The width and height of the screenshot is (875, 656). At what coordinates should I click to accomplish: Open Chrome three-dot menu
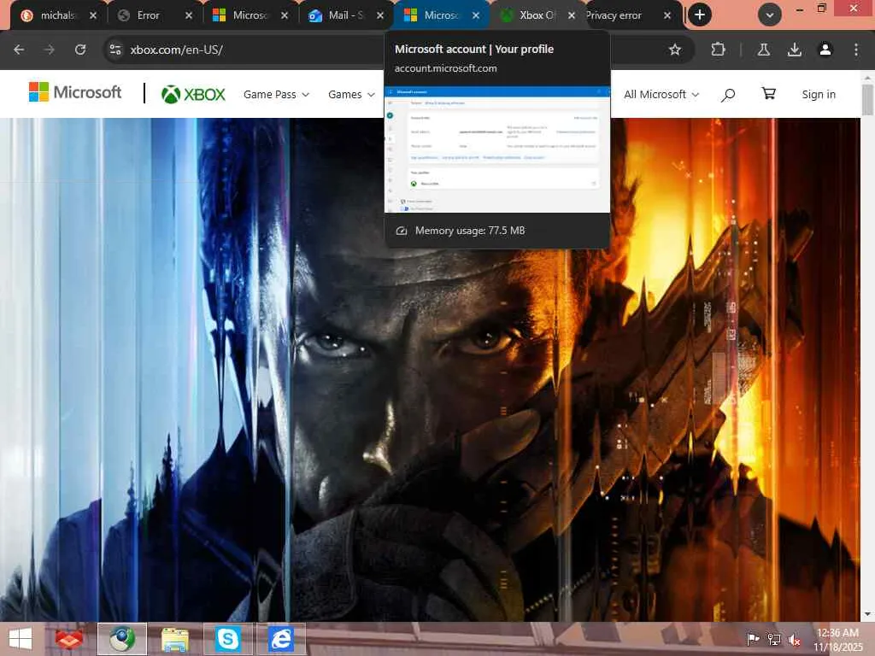[x=856, y=50]
